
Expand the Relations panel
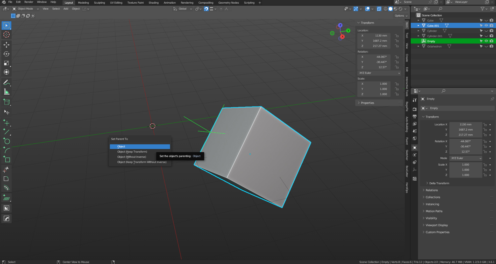click(x=431, y=190)
